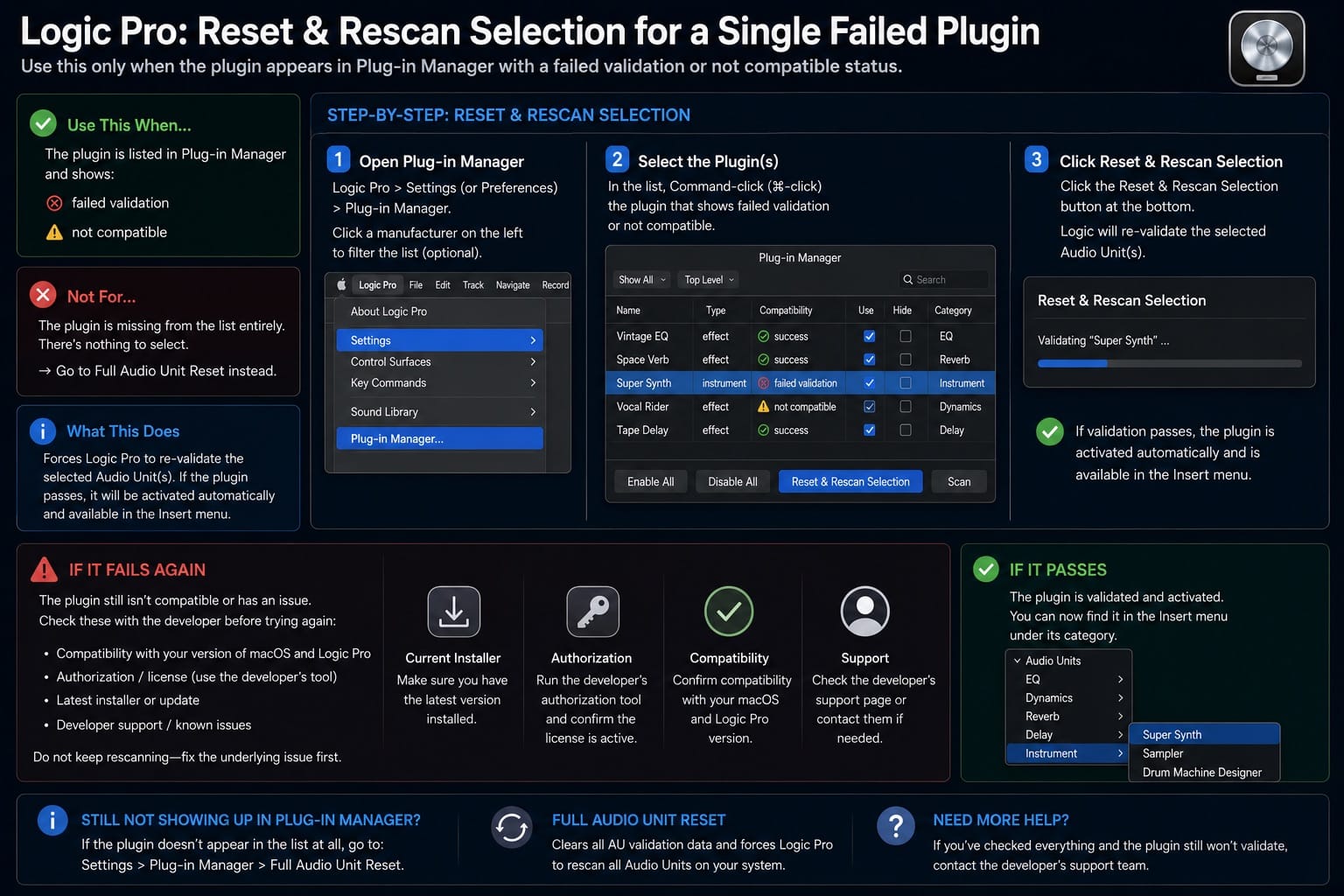This screenshot has width=1344, height=896.
Task: Toggle the Use checkbox for Vintage EQ
Action: (x=869, y=336)
